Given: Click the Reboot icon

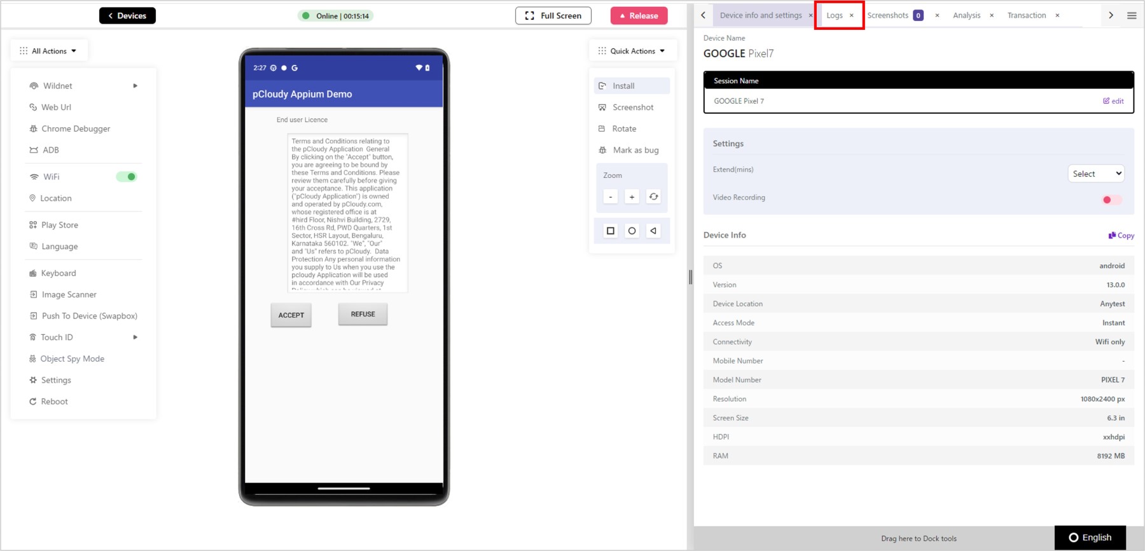Looking at the screenshot, I should coord(32,402).
